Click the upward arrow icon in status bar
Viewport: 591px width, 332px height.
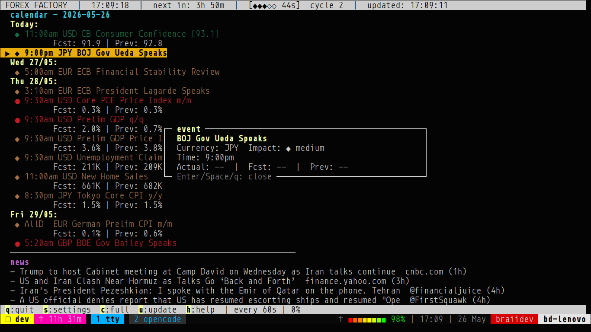[341, 319]
